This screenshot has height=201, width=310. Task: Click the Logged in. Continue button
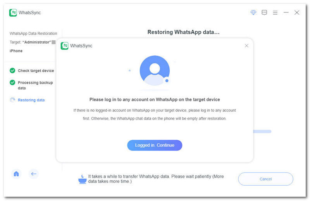pos(155,145)
